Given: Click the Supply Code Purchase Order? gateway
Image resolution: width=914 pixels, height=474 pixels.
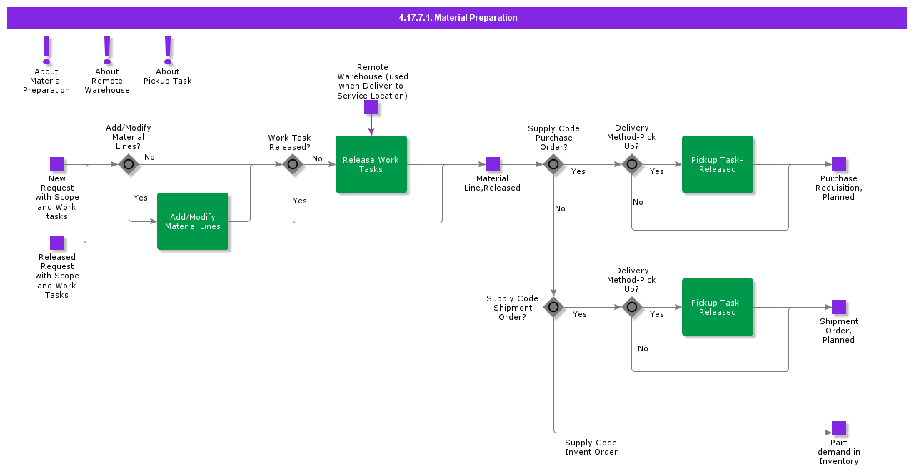Looking at the screenshot, I should pyautogui.click(x=553, y=164).
